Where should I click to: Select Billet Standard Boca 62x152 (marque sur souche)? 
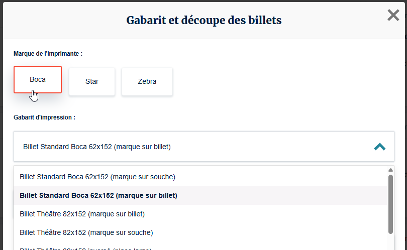coord(97,177)
